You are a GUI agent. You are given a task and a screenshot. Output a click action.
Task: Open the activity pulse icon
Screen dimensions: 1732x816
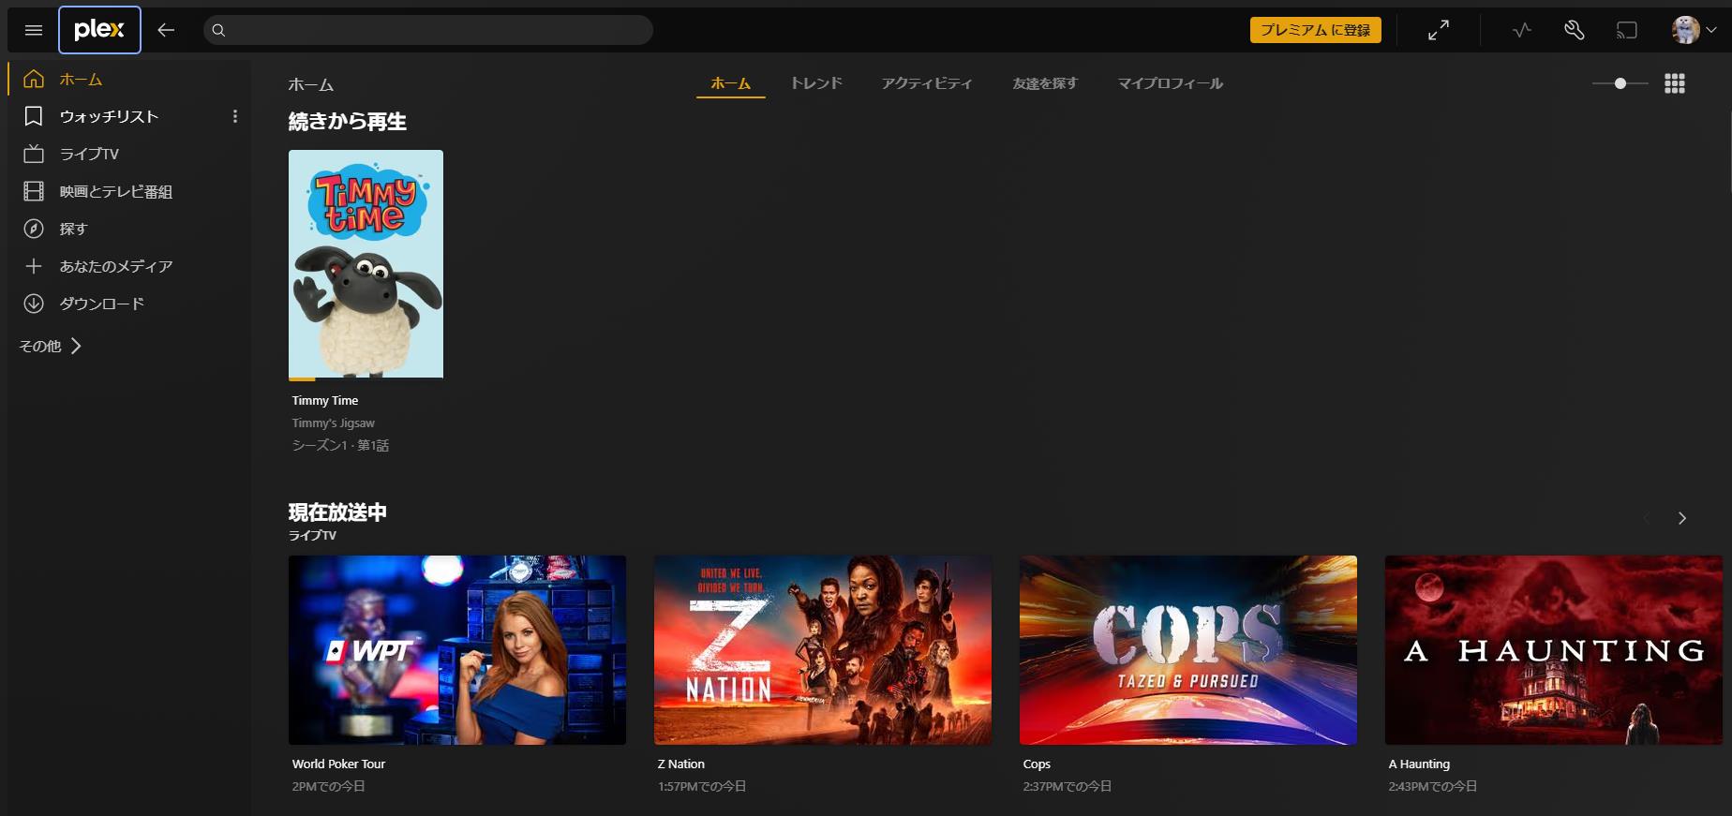[x=1521, y=30]
